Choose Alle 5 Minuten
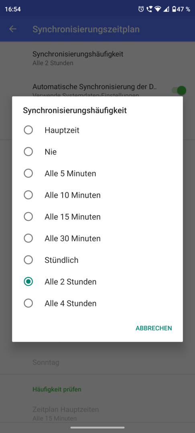This screenshot has width=195, height=433. tap(97, 174)
